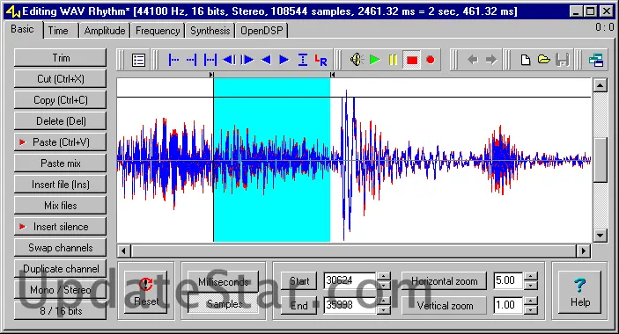Image resolution: width=619 pixels, height=334 pixels.
Task: Click the Mix files button
Action: click(61, 205)
